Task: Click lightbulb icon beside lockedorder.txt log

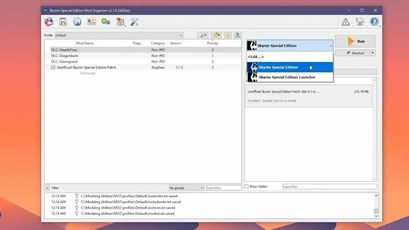Action: (x=77, y=202)
